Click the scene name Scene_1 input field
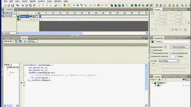Viewport: 191px width, 107px height. coord(172,42)
